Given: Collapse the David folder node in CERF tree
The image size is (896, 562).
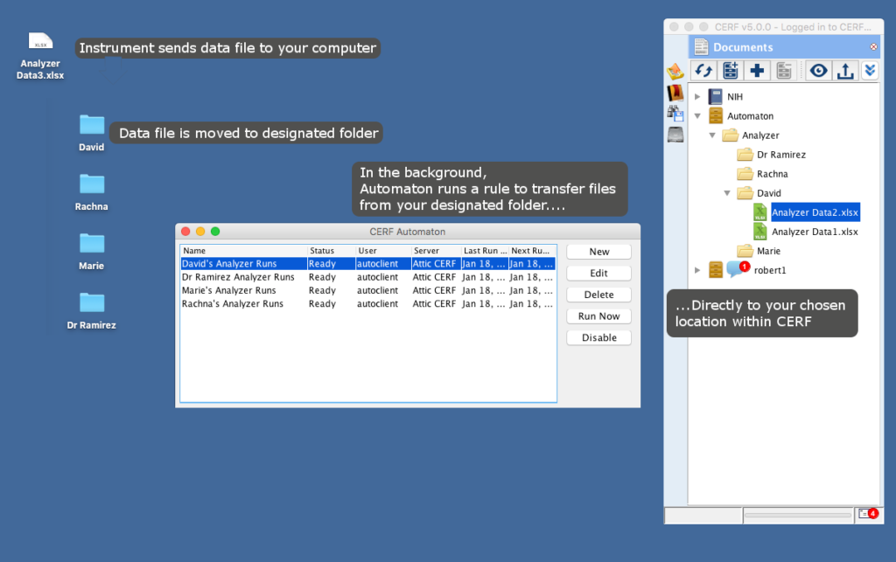Looking at the screenshot, I should click(727, 193).
